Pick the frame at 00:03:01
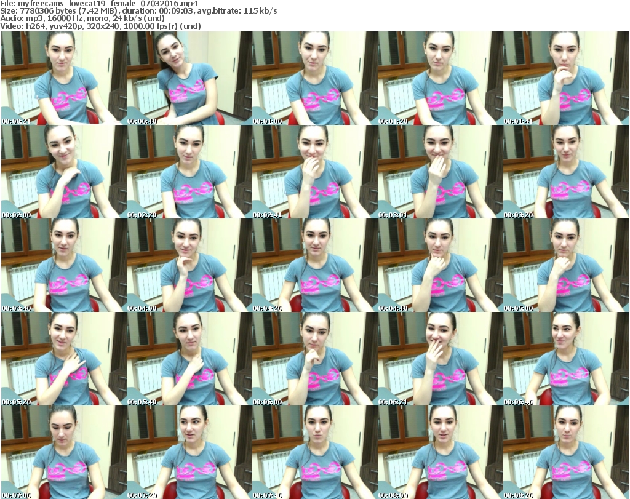The width and height of the screenshot is (630, 499). coord(441,172)
